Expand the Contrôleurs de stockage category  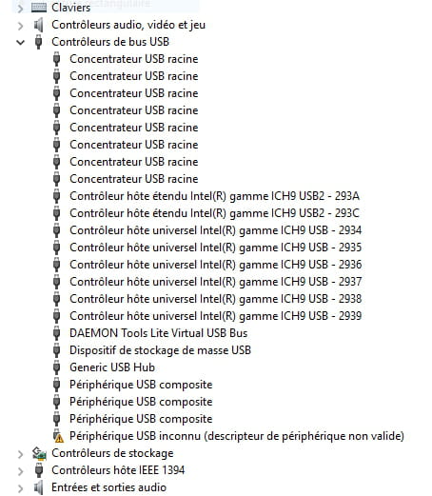[21, 454]
